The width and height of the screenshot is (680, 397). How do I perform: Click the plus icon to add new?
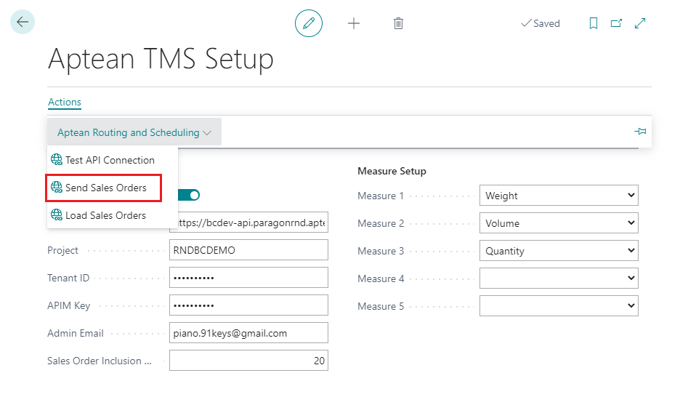pyautogui.click(x=354, y=23)
